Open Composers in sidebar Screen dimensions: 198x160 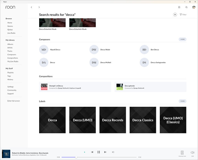pos(12,55)
